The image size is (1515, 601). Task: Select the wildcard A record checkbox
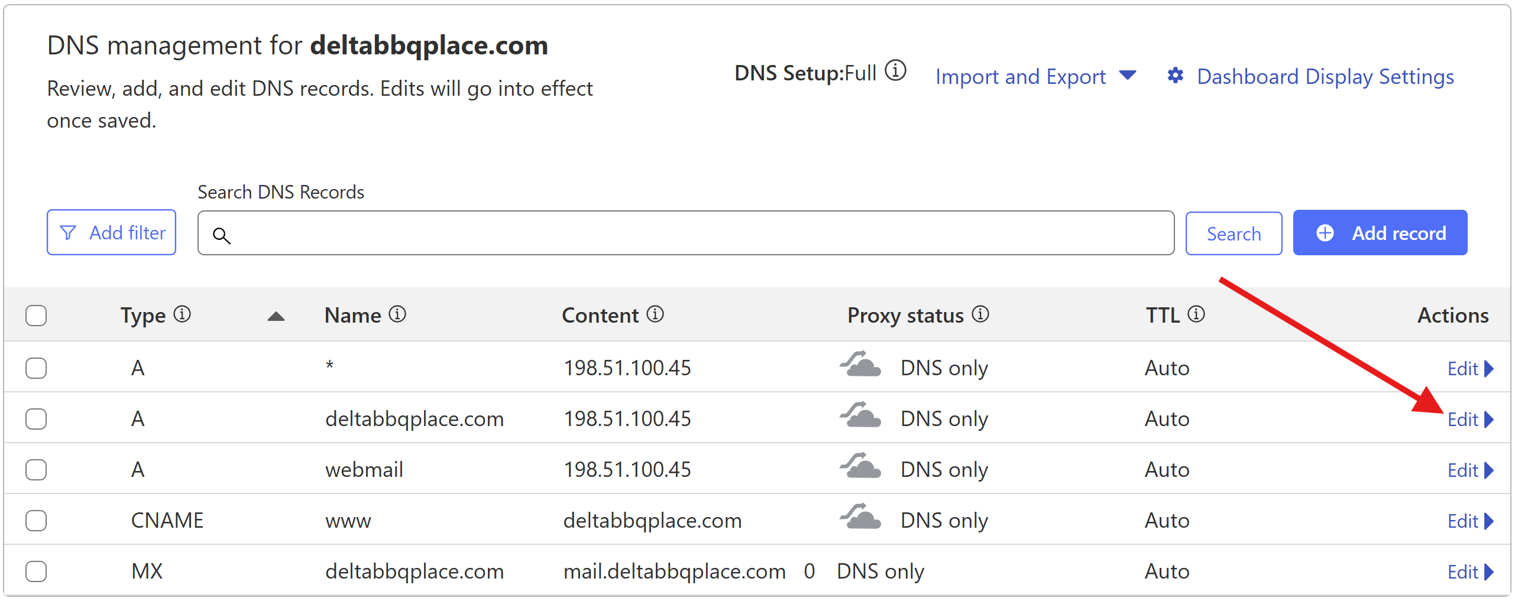[x=36, y=368]
